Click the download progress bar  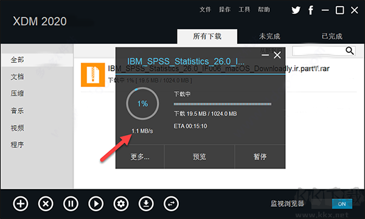[222, 104]
